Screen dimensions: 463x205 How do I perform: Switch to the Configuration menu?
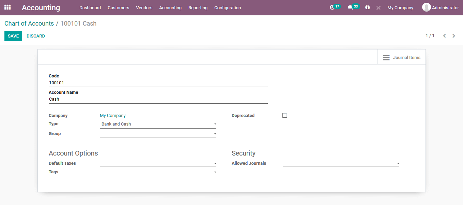pyautogui.click(x=227, y=8)
